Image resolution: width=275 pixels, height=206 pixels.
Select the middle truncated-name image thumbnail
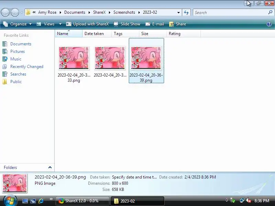[110, 58]
